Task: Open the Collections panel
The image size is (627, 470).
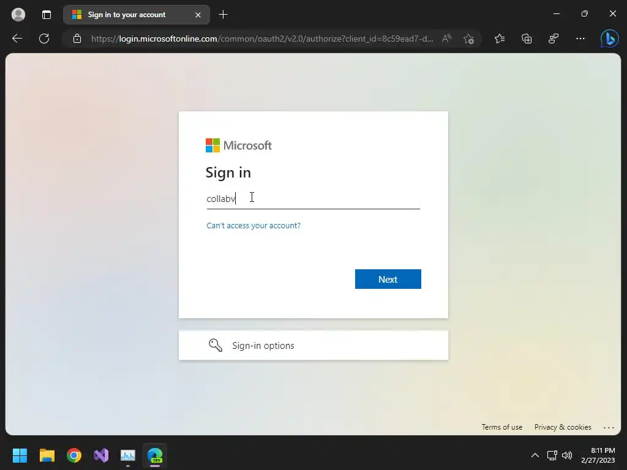Action: coord(527,39)
